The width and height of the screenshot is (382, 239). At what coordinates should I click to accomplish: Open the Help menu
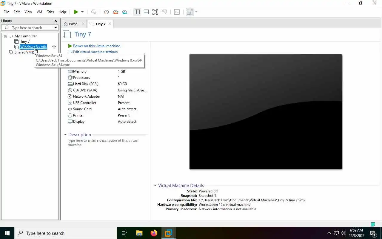[x=62, y=12]
